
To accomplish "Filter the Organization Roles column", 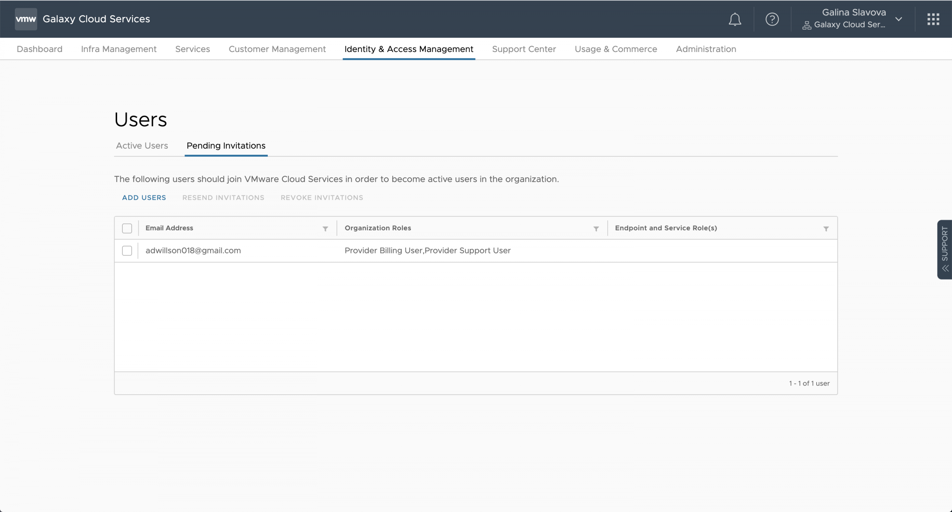I will pos(596,229).
